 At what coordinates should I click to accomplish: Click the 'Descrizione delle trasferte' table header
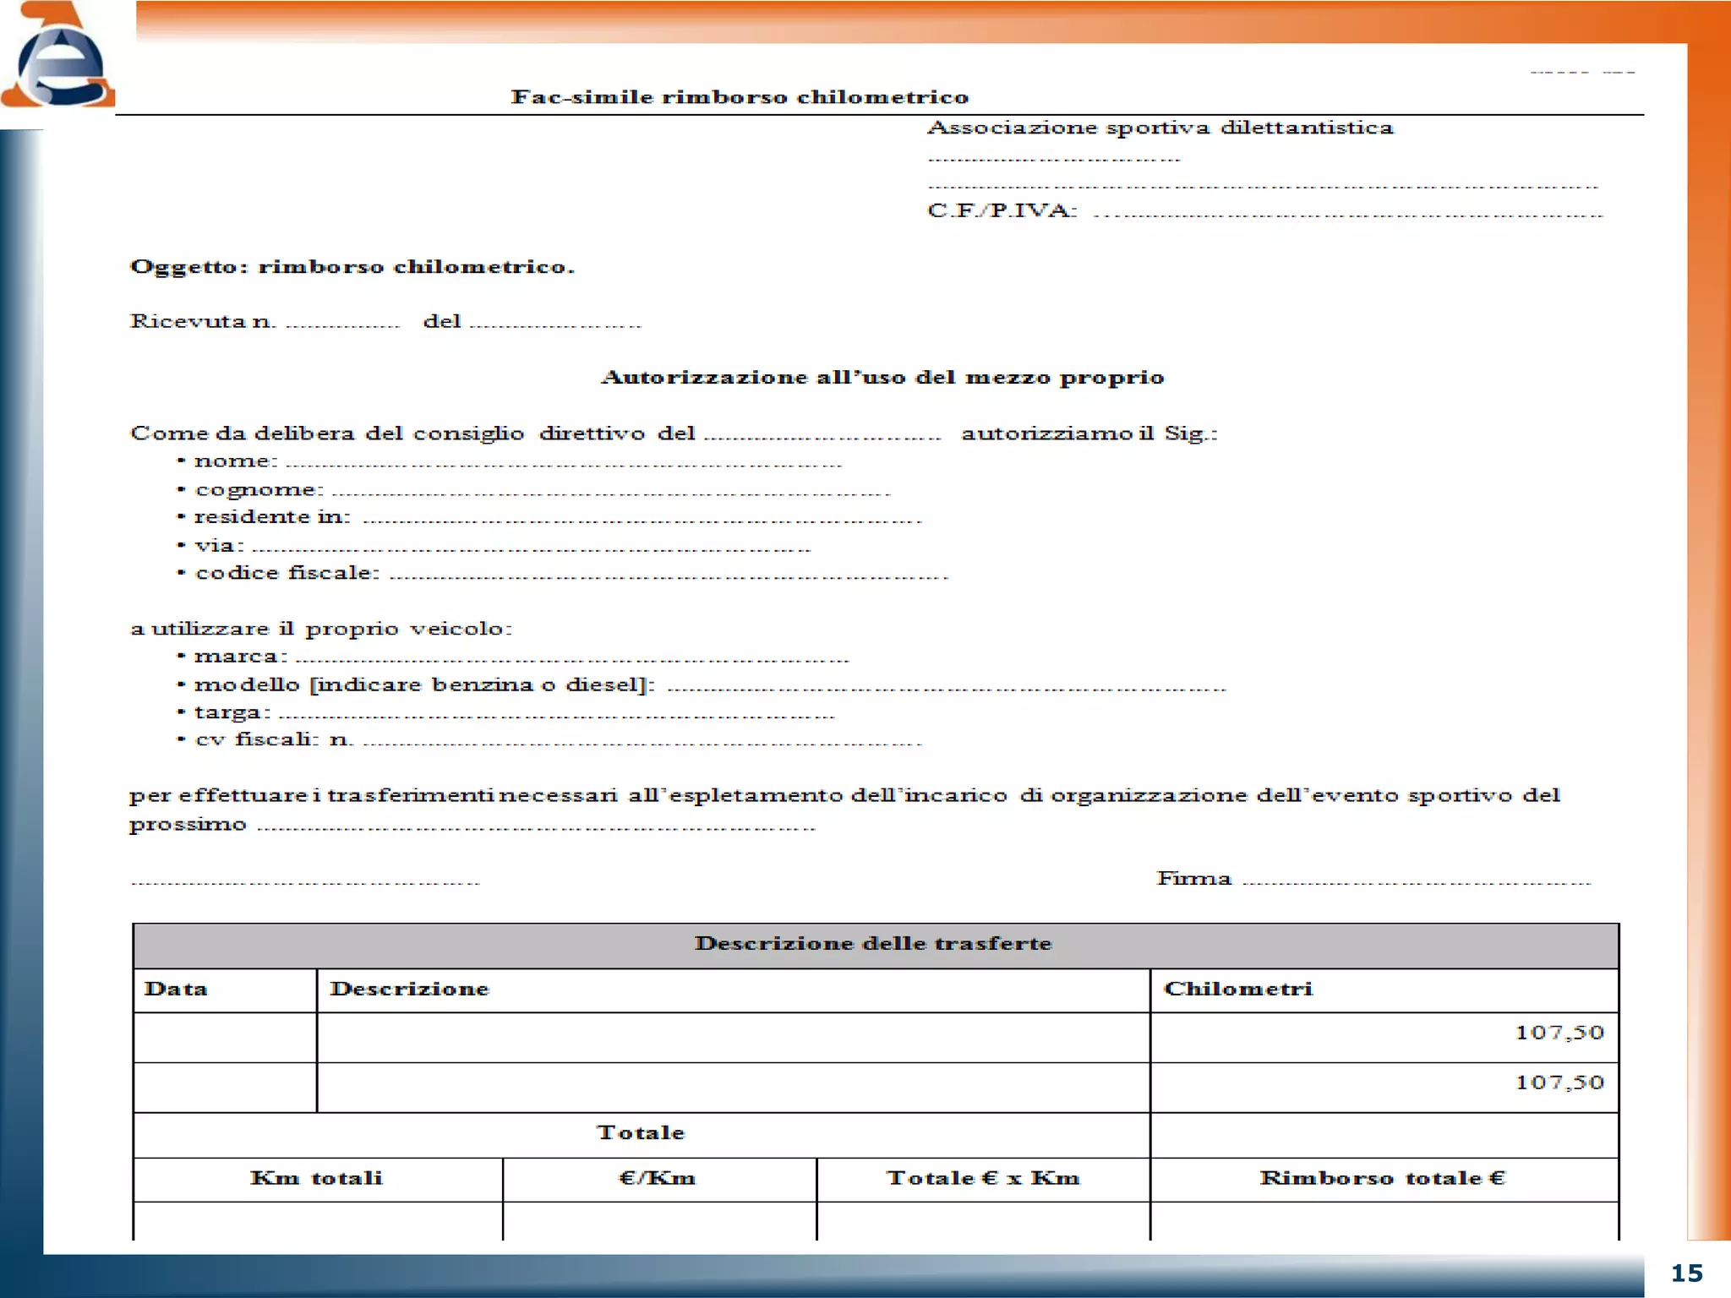874,944
